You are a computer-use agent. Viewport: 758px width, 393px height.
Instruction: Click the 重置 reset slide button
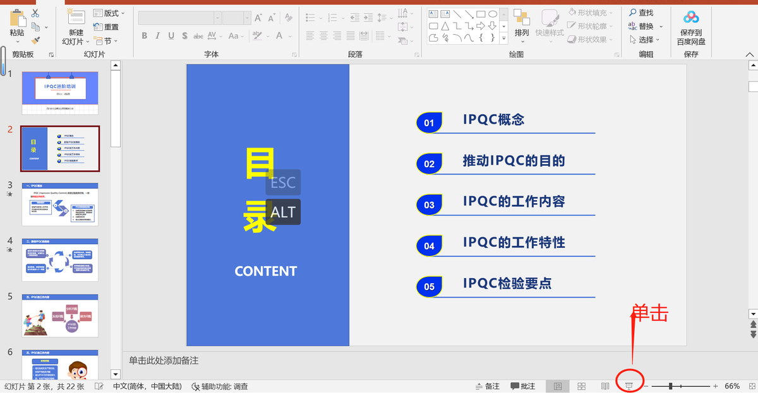click(106, 26)
